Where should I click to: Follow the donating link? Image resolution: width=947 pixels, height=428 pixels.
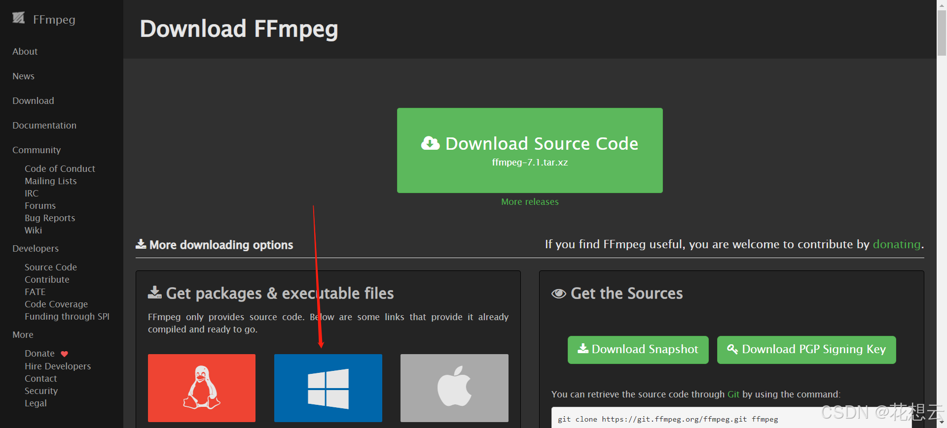click(x=897, y=244)
